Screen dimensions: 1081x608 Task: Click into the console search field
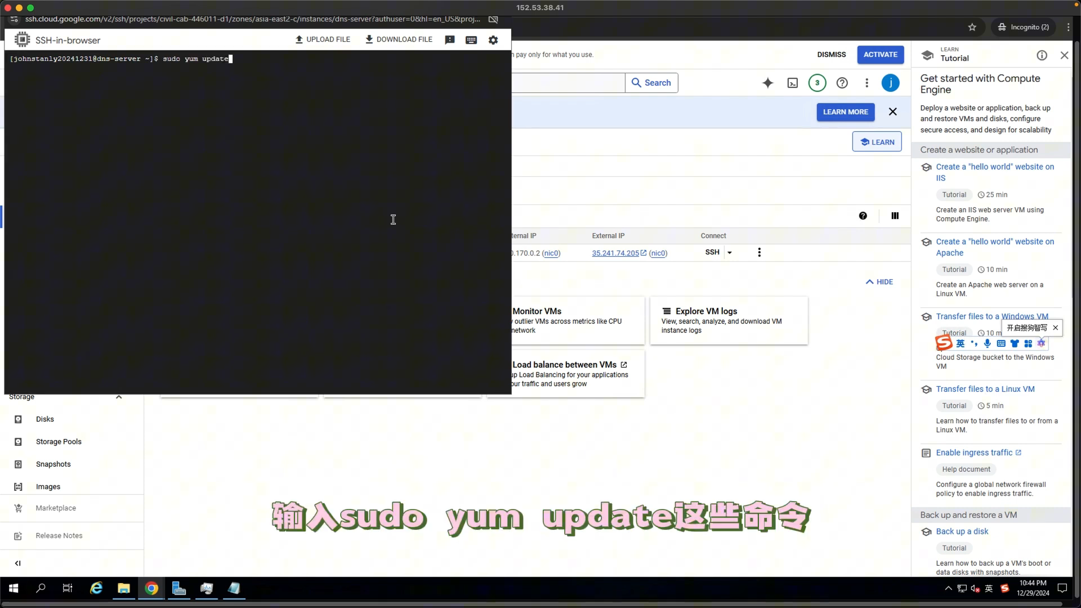click(568, 83)
